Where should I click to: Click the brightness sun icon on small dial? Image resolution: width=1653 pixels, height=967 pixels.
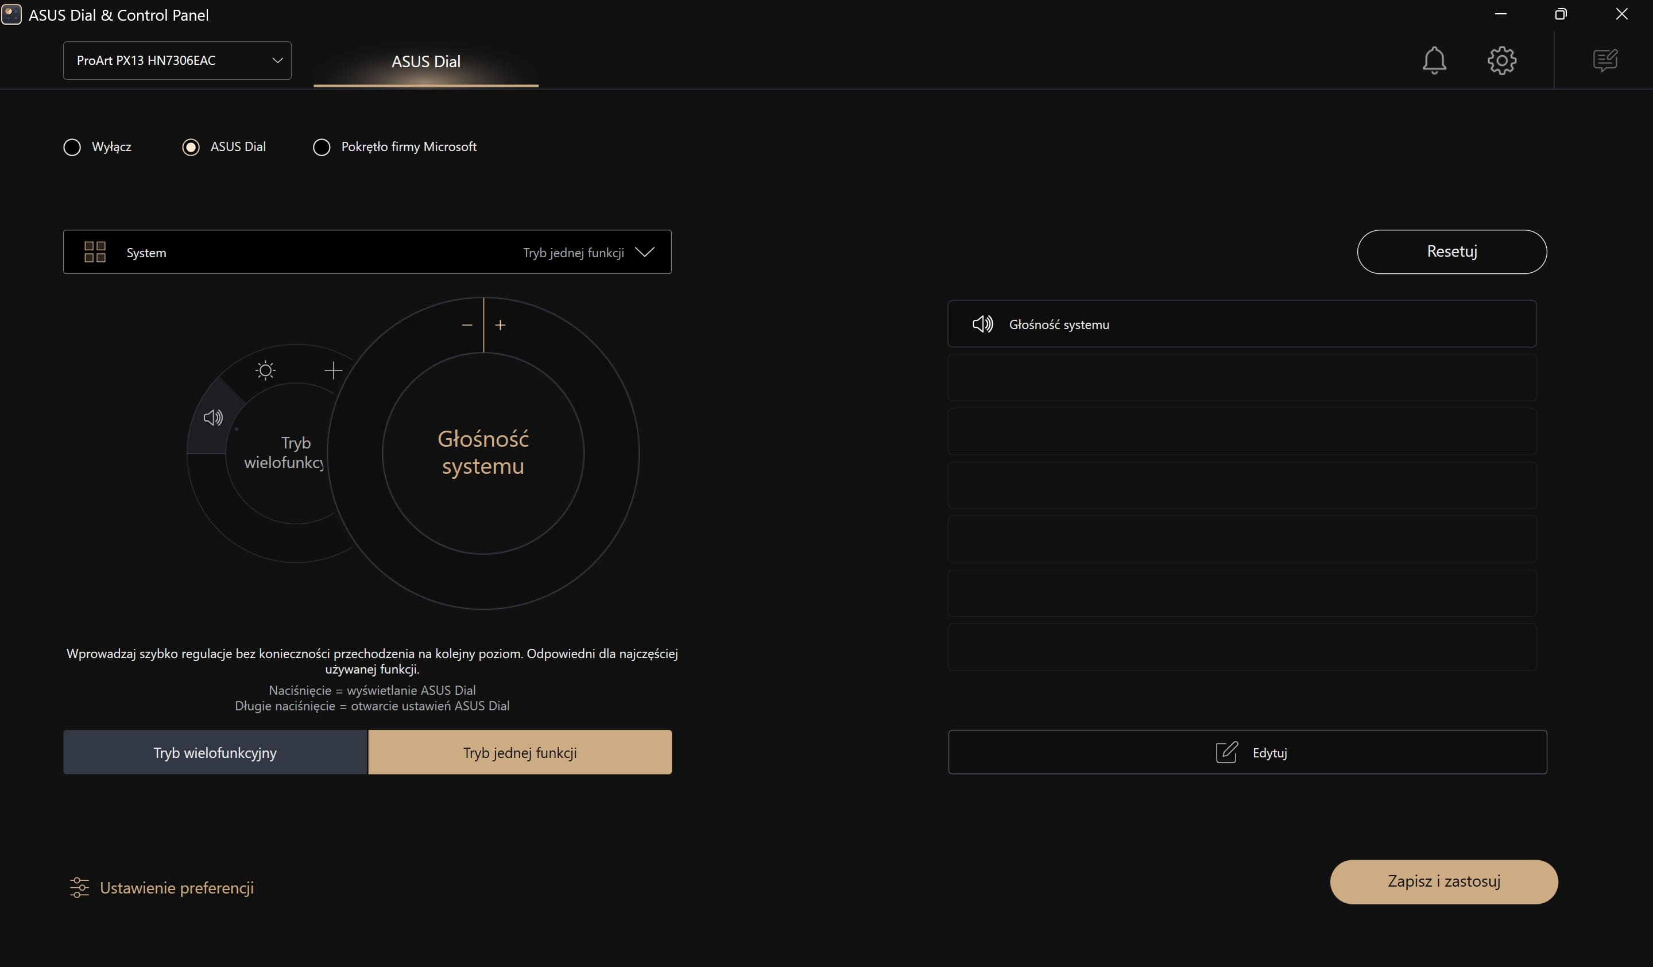(x=265, y=370)
